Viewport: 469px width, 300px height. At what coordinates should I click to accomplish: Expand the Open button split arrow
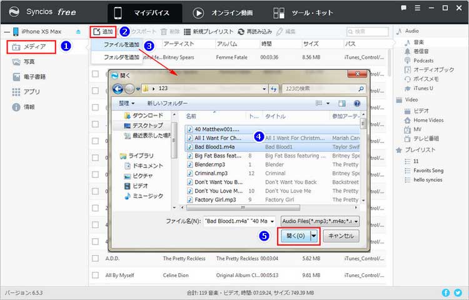point(313,236)
